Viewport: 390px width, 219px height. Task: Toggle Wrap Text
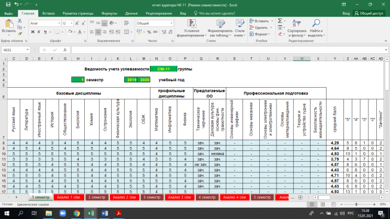coord(127,23)
